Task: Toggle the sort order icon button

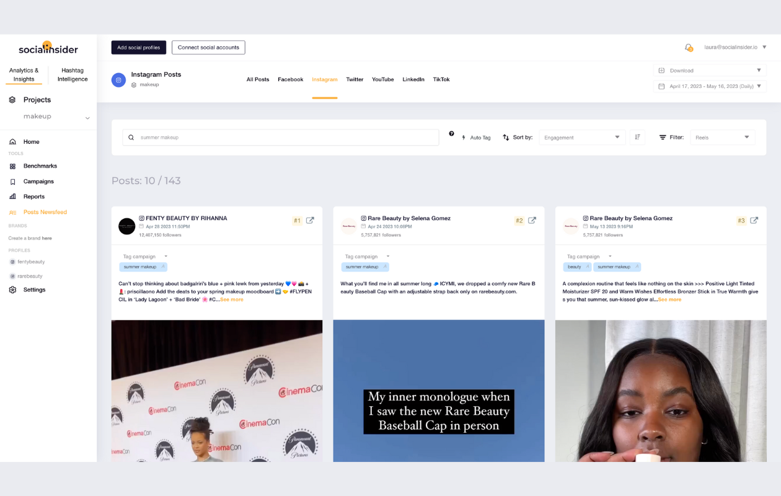Action: (637, 137)
